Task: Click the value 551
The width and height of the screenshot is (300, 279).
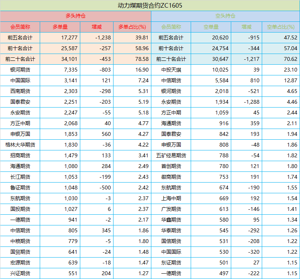Action: point(73,274)
